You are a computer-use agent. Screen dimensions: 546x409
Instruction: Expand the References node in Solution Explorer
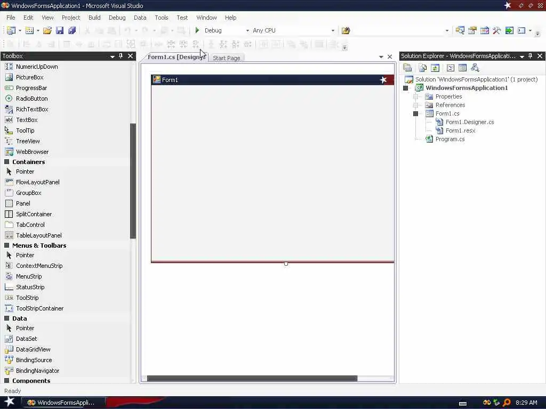pos(415,105)
